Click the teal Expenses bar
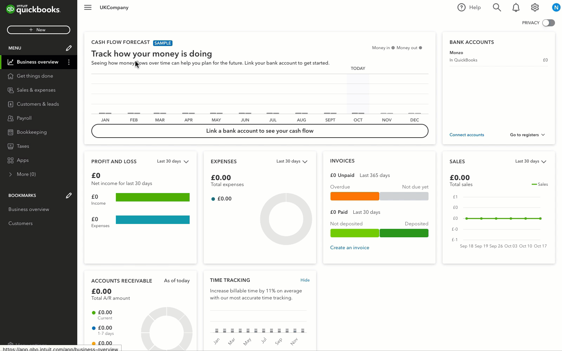Image resolution: width=562 pixels, height=351 pixels. click(153, 220)
